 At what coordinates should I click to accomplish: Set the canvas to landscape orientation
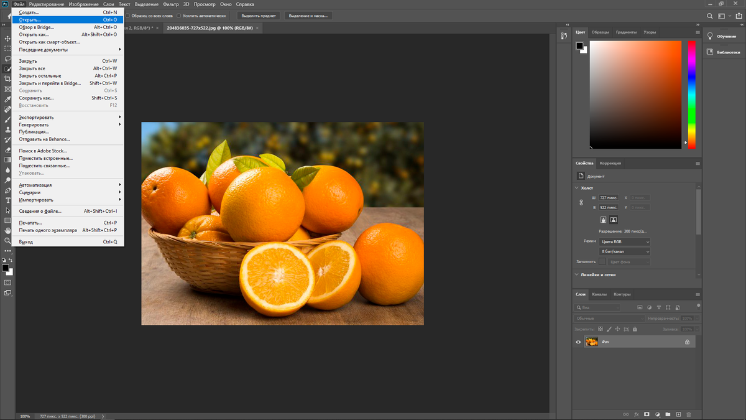click(x=614, y=220)
